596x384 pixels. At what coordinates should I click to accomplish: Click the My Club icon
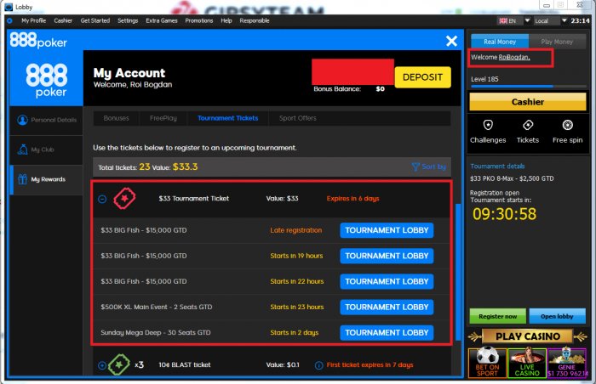[22, 150]
